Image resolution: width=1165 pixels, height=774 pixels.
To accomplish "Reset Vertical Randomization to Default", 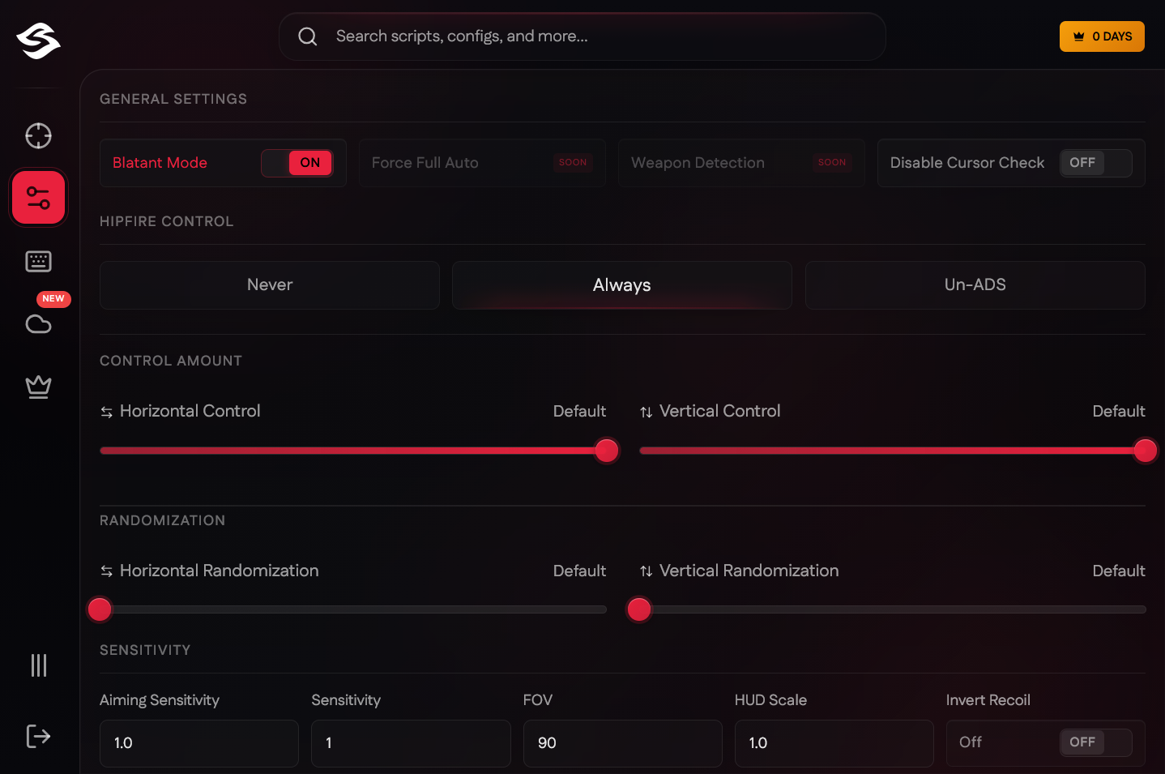I will coord(1119,571).
